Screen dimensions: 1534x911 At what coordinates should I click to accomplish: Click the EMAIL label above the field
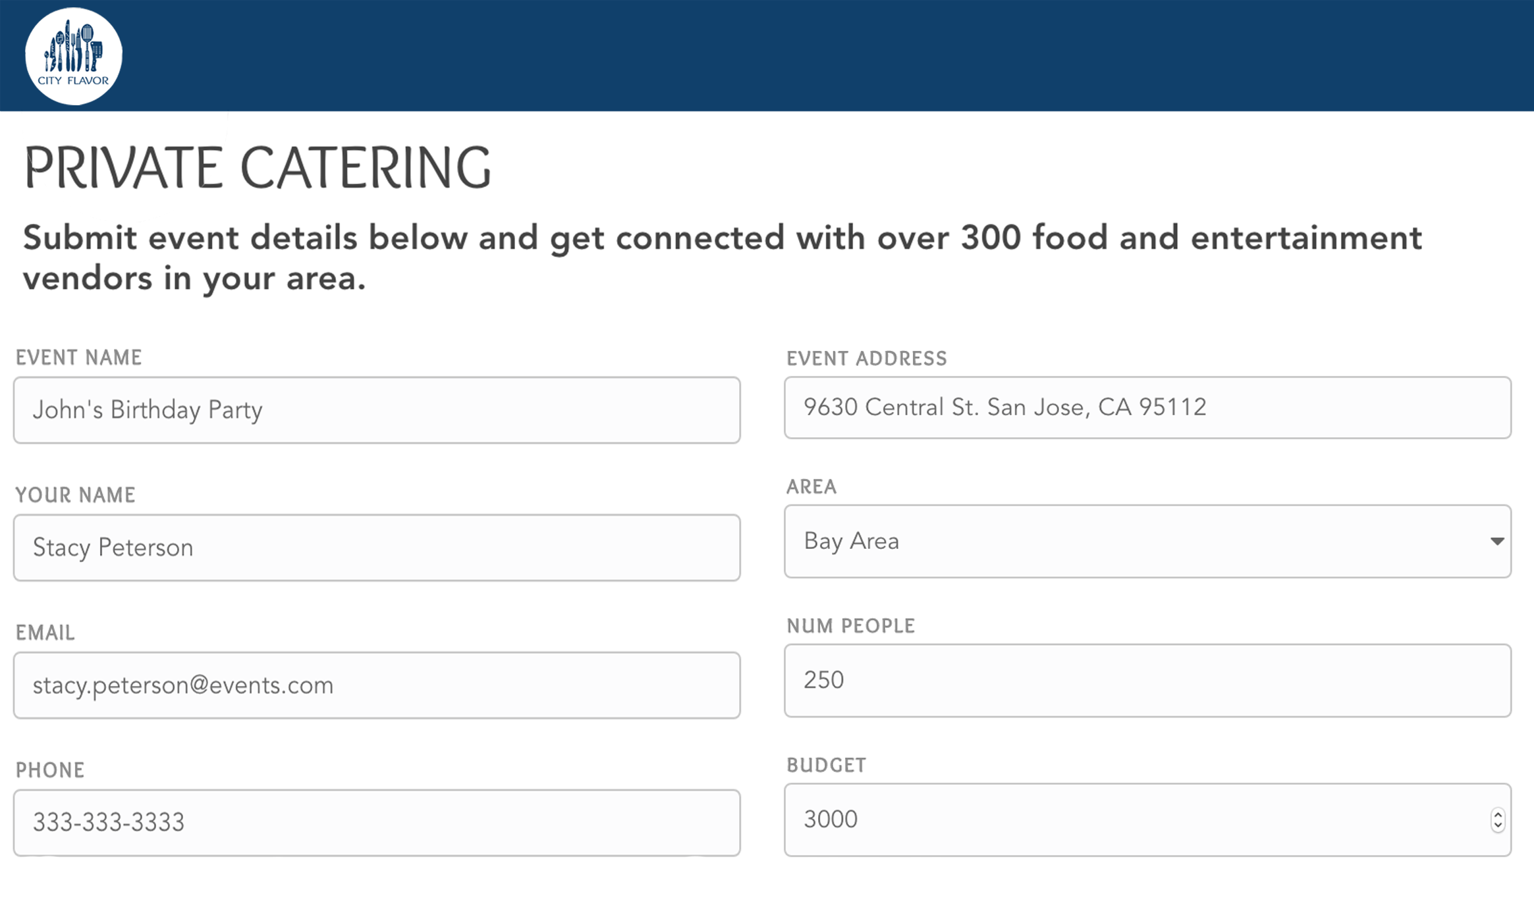pyautogui.click(x=45, y=633)
